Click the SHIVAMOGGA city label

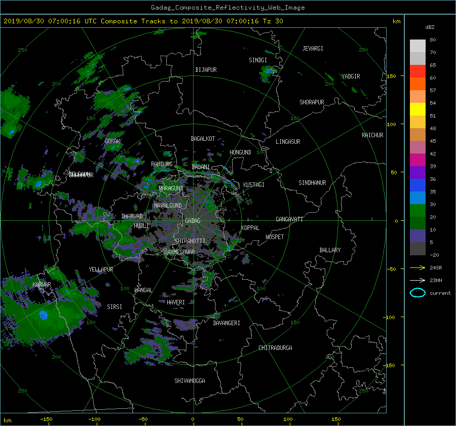click(x=189, y=381)
